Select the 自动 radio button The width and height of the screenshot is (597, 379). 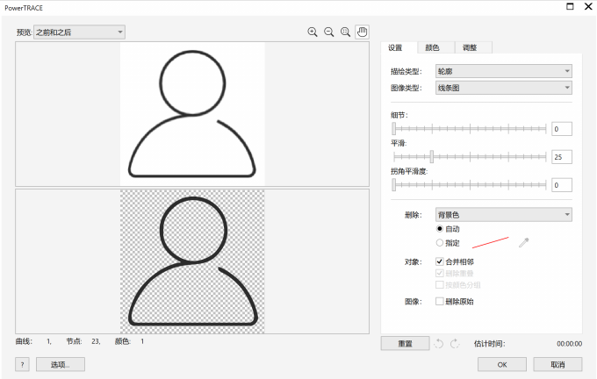tap(440, 229)
